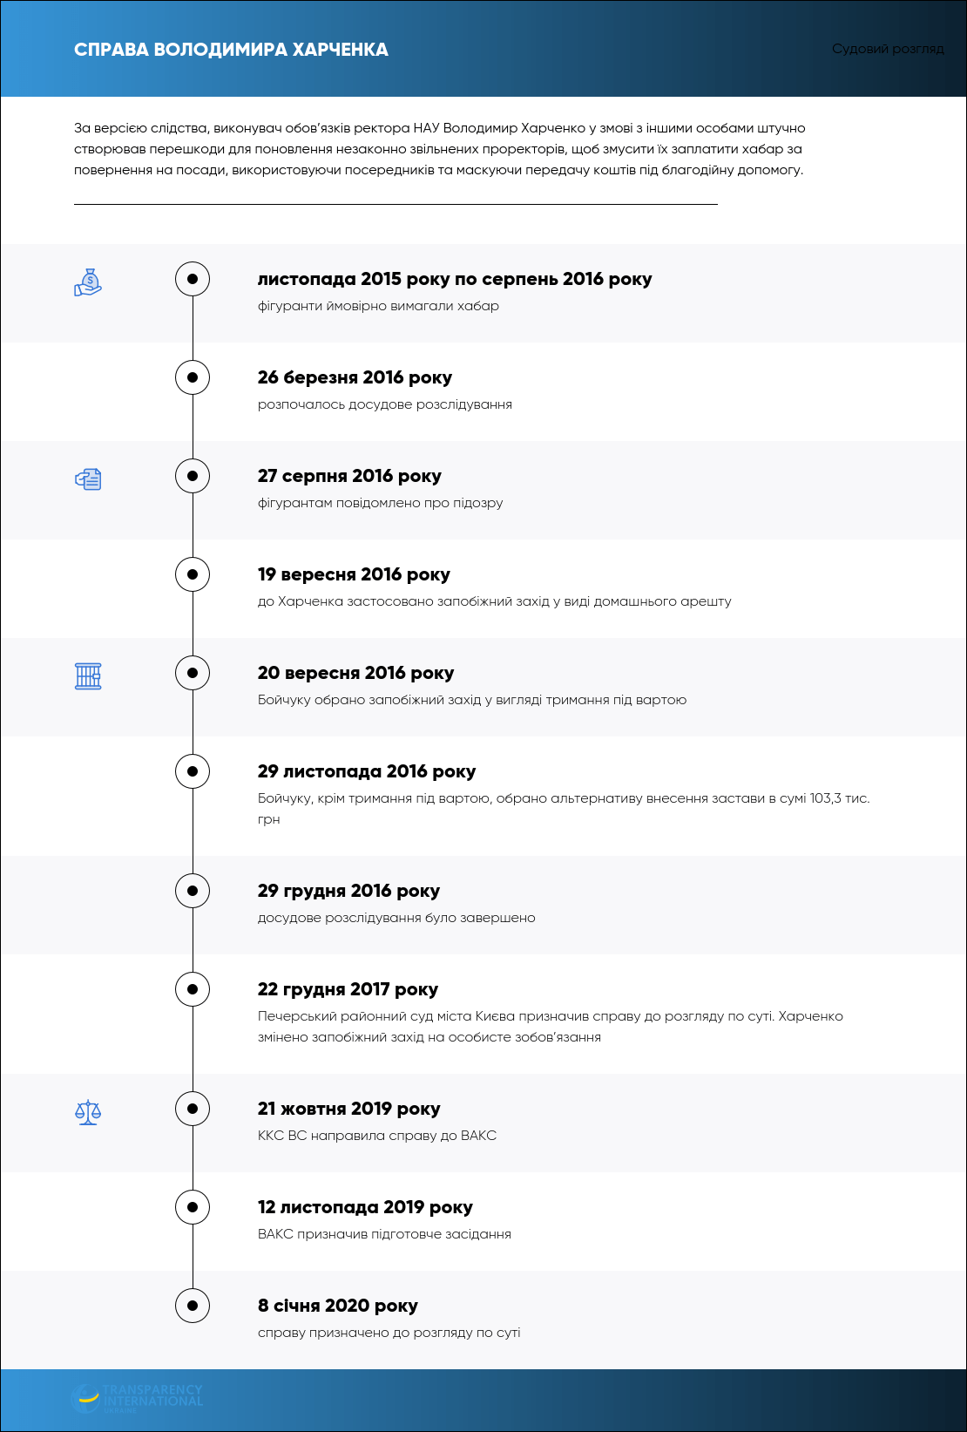This screenshot has height=1432, width=967.
Task: Select the timeline marker for 29 листопада 2016 року
Action: 193,771
